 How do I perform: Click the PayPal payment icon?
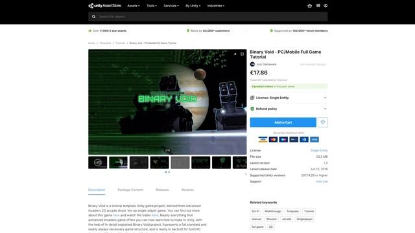coord(294,140)
